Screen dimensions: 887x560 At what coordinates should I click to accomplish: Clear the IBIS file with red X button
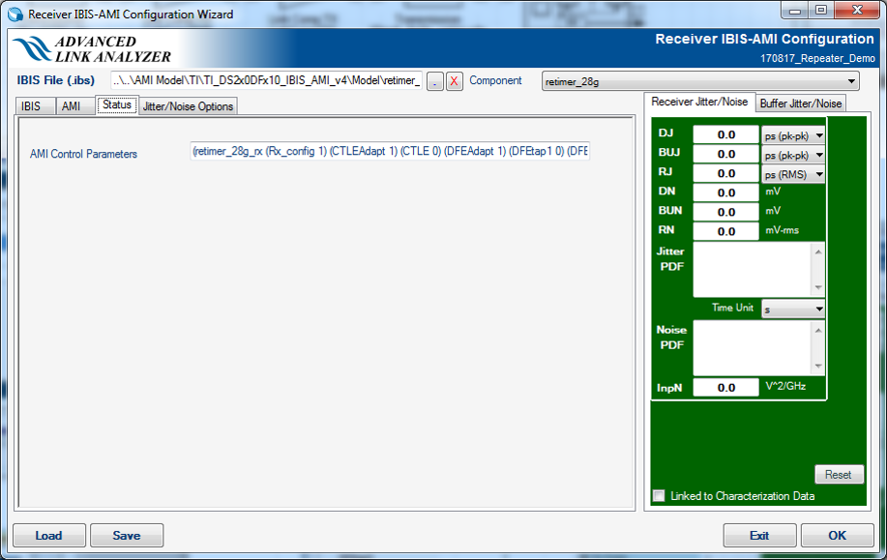pyautogui.click(x=454, y=81)
